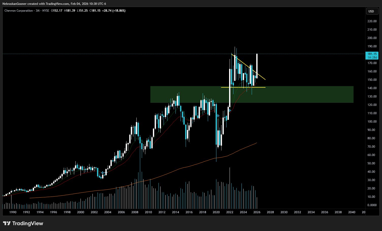Click the 2012 time axis label
This screenshot has width=382, height=231.
click(x=162, y=212)
